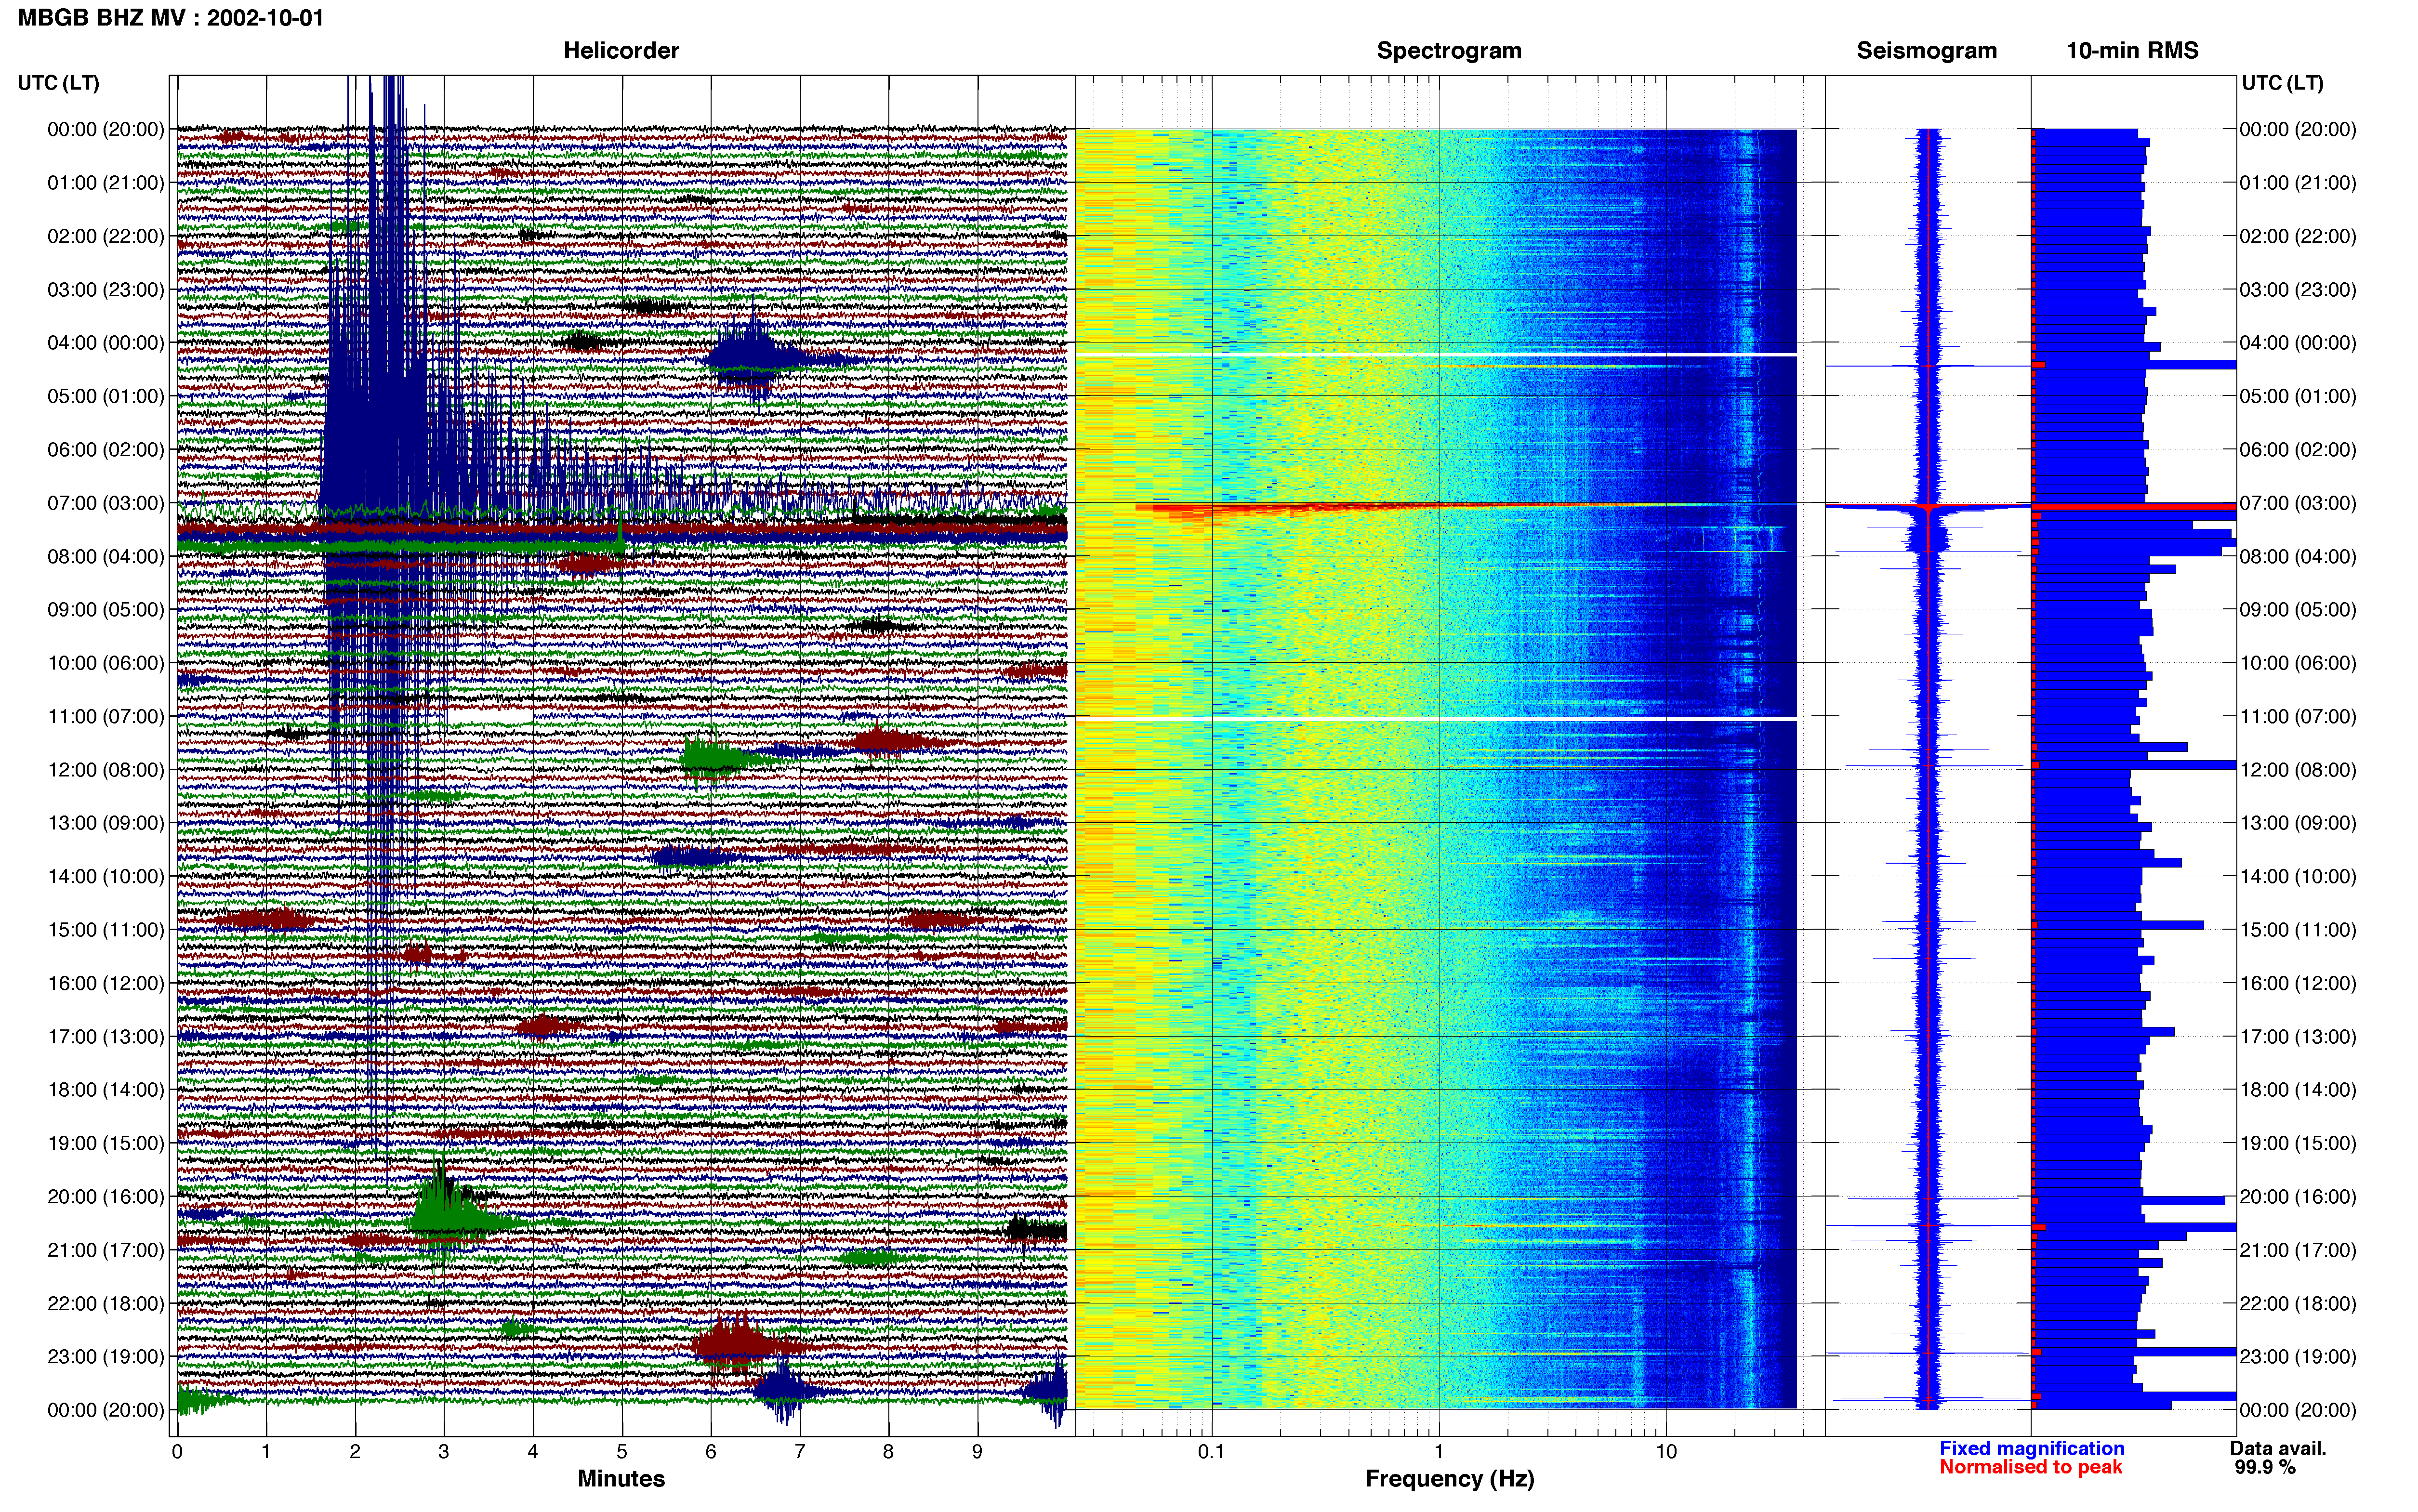
Task: Click the left time label '04:00 (00:00)'
Action: [x=106, y=342]
